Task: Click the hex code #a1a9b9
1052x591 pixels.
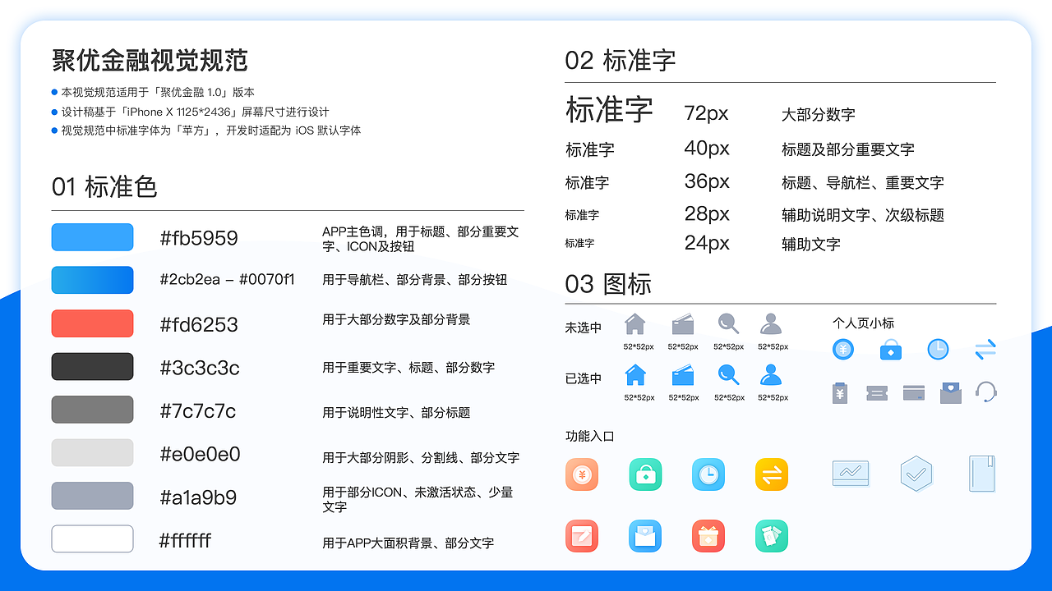Action: (198, 497)
